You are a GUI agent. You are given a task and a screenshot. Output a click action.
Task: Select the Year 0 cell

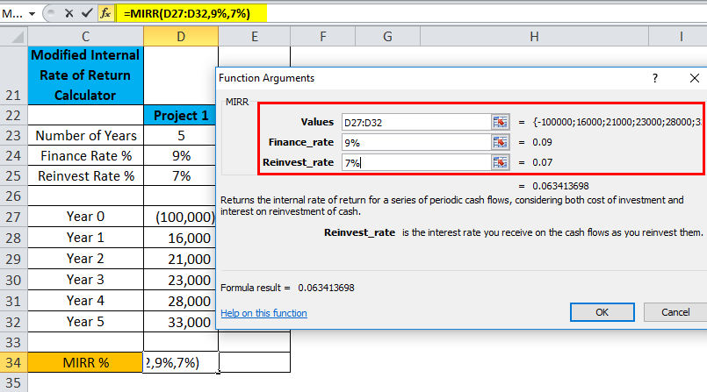86,217
